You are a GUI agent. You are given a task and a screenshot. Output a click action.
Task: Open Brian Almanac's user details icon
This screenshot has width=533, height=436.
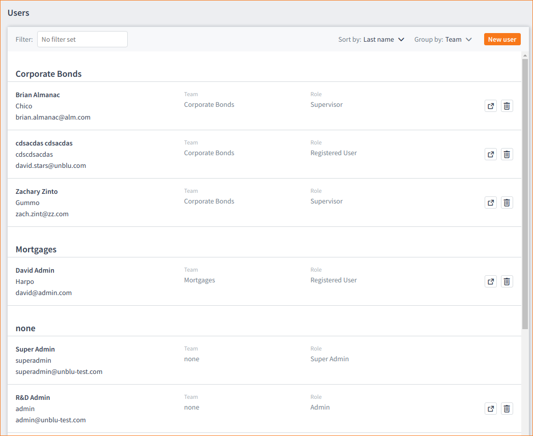click(x=490, y=106)
